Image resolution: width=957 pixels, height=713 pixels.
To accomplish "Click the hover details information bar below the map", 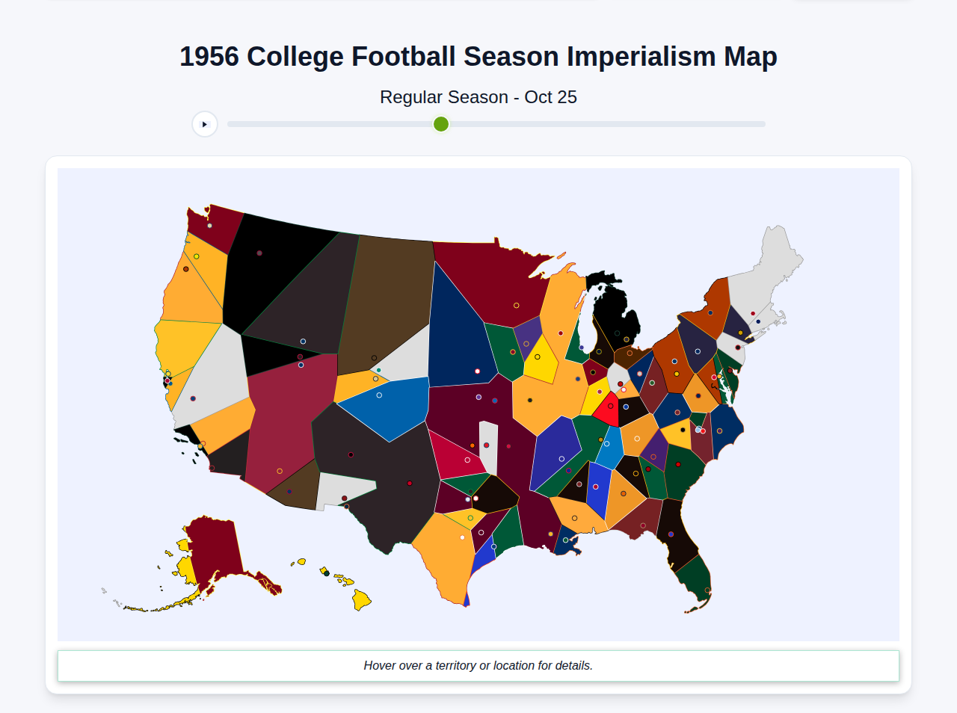I will tap(478, 665).
